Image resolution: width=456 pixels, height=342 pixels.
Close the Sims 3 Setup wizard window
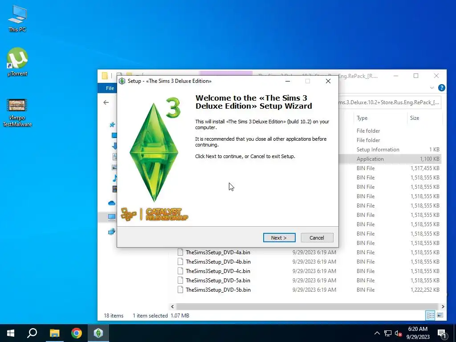coord(328,81)
